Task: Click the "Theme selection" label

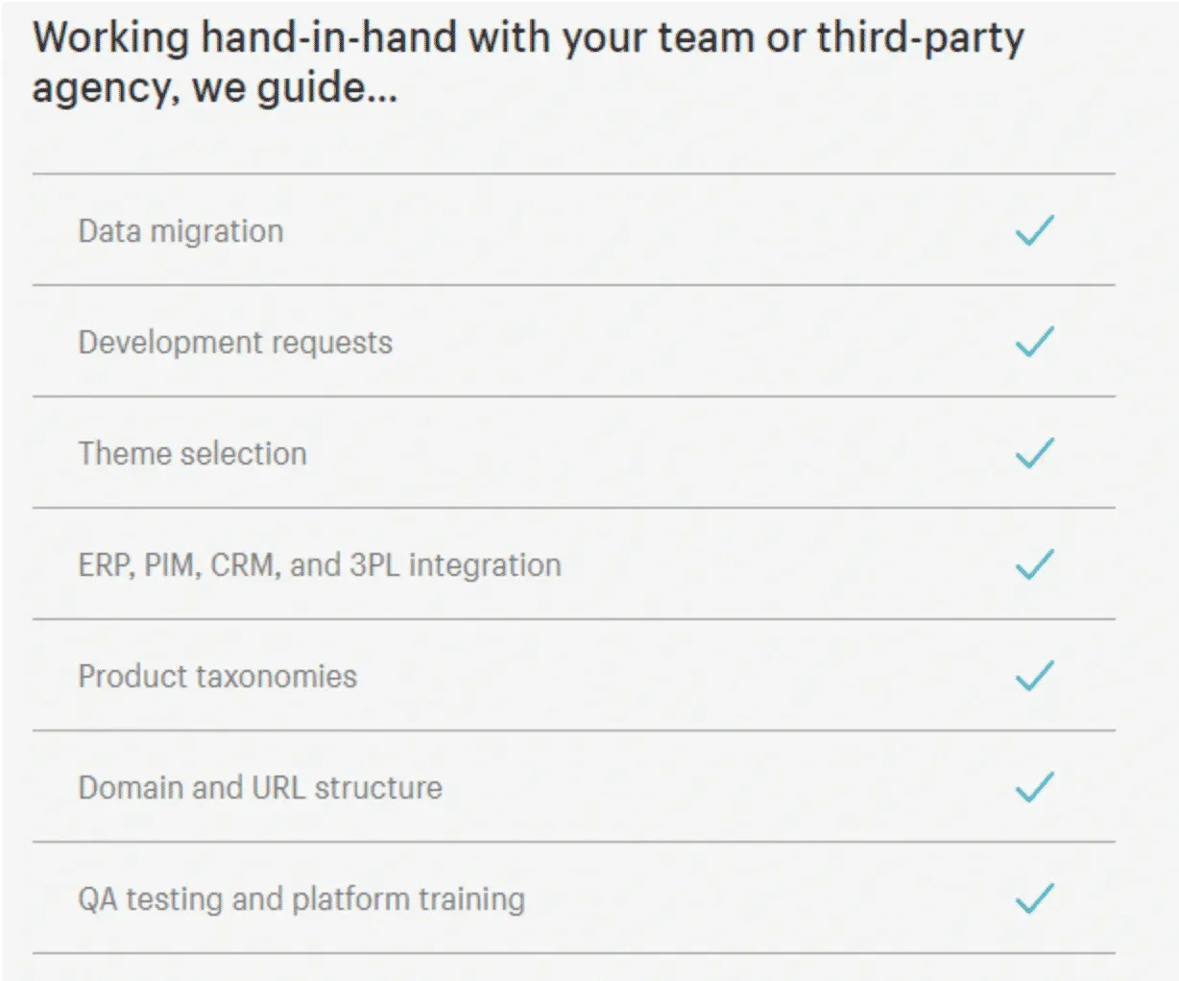Action: click(192, 453)
